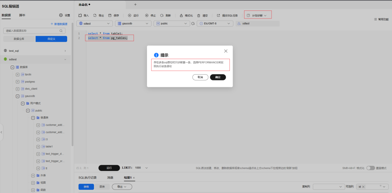392x193 pixels.
Task: Open the 复制列 copy column dropdown
Action: point(329,186)
